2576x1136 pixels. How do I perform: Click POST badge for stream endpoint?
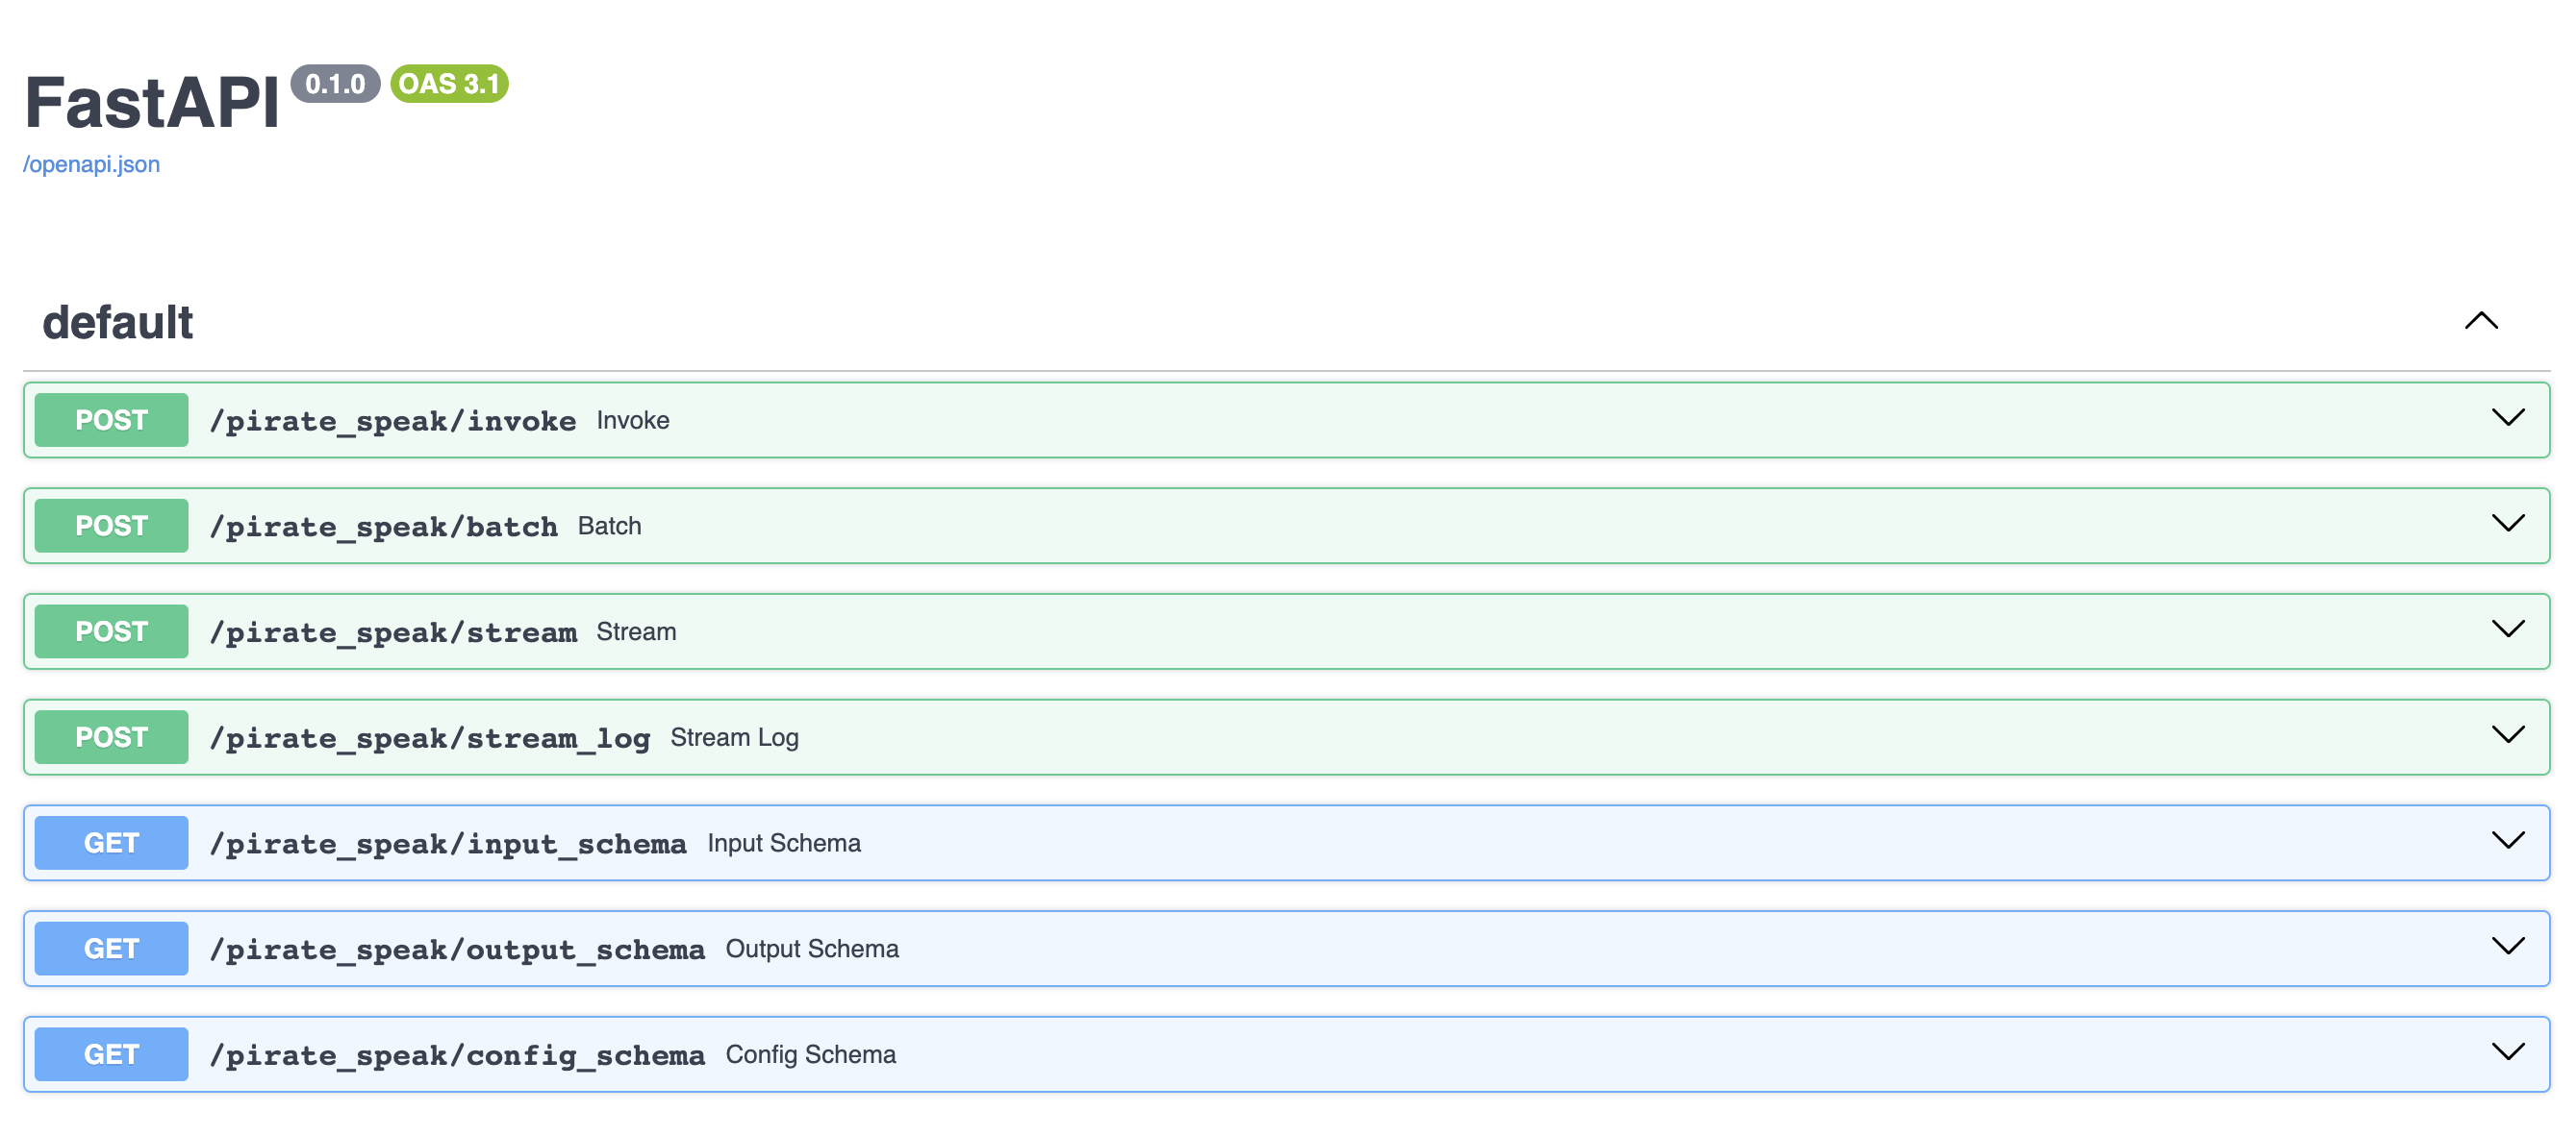[x=111, y=631]
